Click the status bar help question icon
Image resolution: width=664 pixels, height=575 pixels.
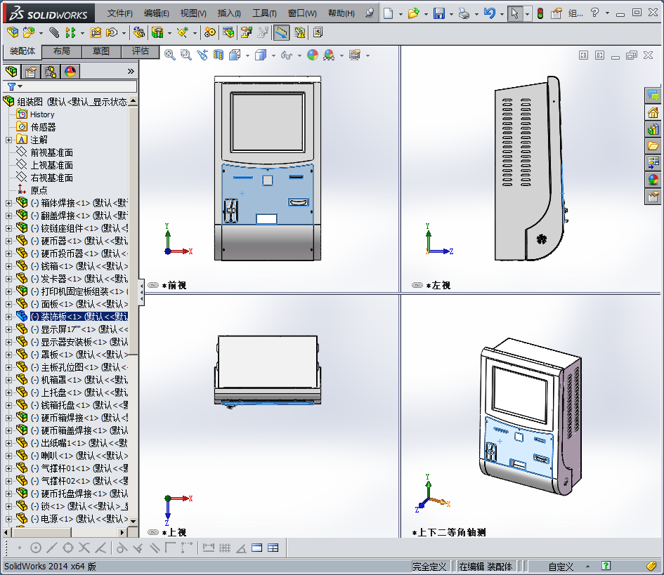606,566
